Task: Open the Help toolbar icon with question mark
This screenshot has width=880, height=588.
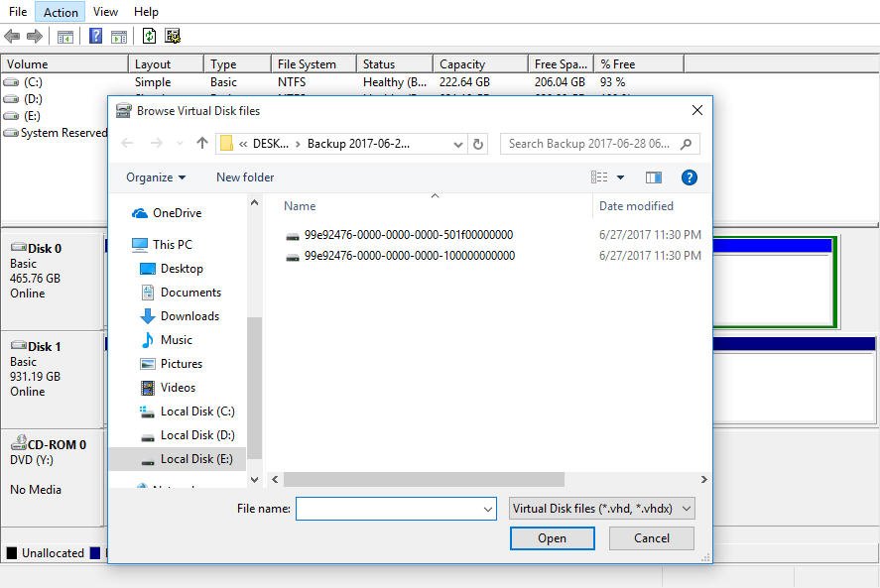Action: click(x=96, y=37)
